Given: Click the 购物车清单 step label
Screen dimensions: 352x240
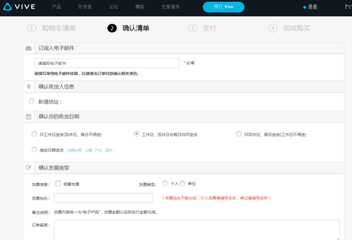Looking at the screenshot, I should [59, 28].
